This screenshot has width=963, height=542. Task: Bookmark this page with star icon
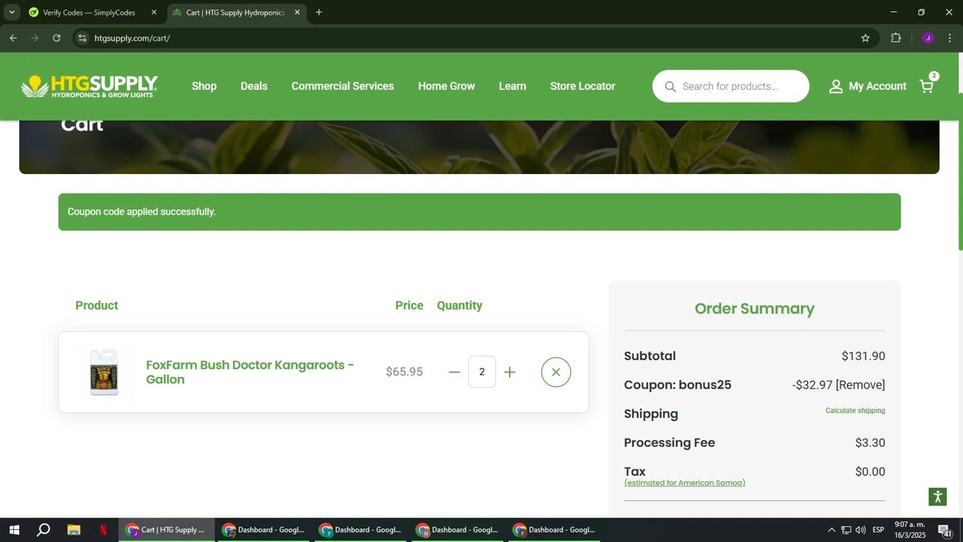click(x=865, y=39)
